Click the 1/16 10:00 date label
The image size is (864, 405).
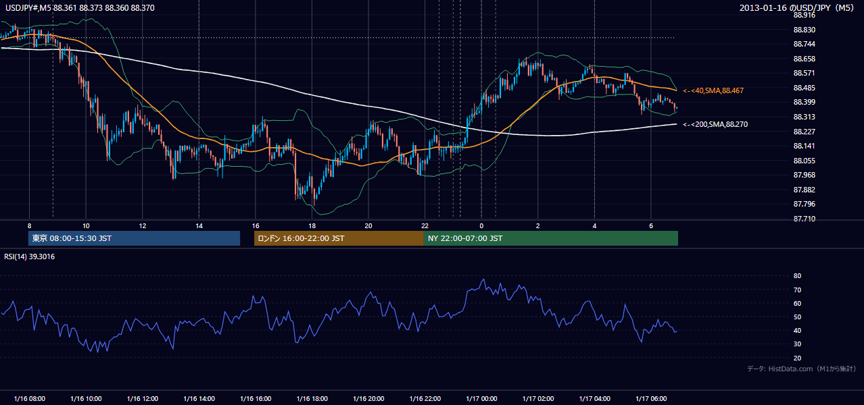tap(86, 399)
